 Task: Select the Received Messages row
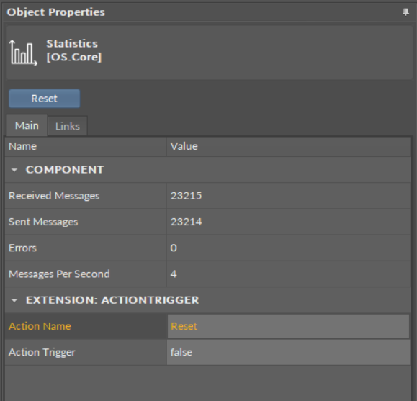click(207, 196)
